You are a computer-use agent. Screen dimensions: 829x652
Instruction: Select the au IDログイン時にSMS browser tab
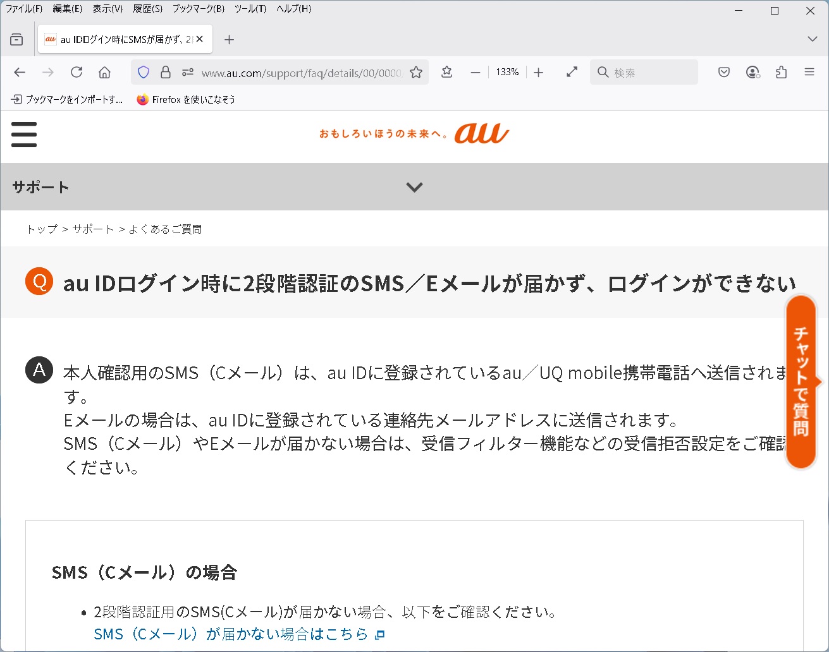pyautogui.click(x=125, y=39)
